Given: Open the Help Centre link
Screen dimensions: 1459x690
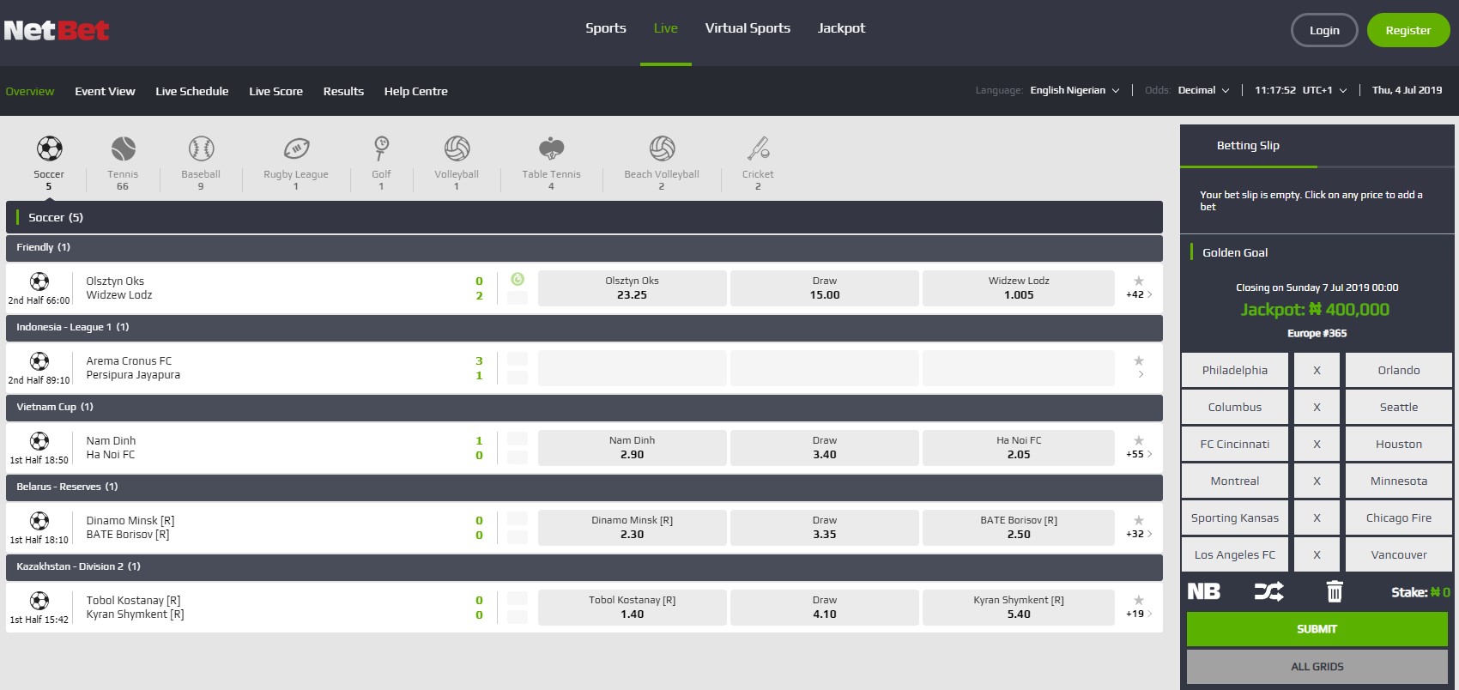Looking at the screenshot, I should pyautogui.click(x=416, y=91).
